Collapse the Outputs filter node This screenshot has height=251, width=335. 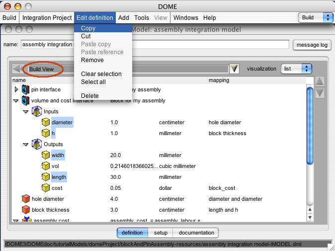pos(26,145)
